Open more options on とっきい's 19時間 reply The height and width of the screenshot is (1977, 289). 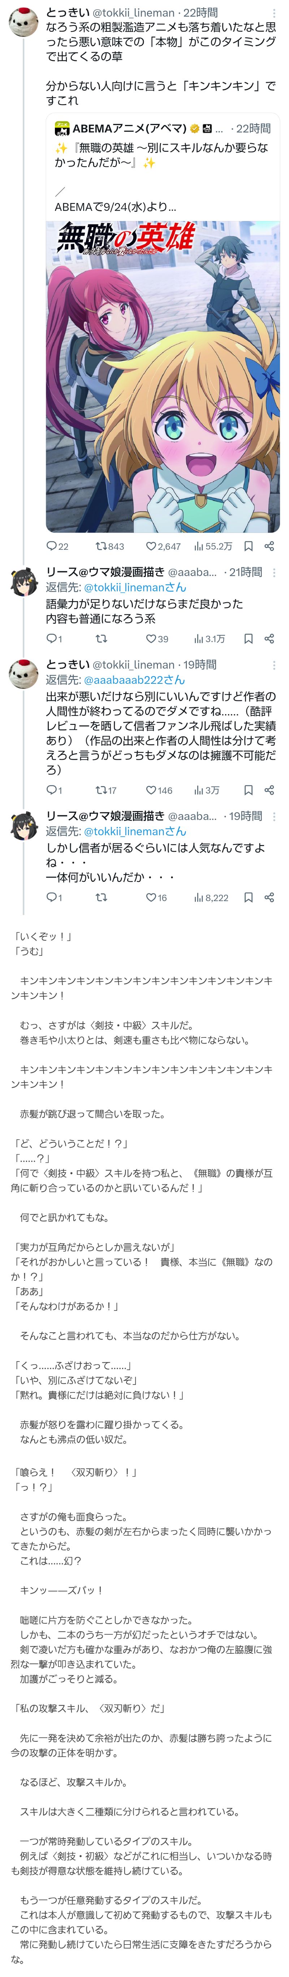pos(275,665)
